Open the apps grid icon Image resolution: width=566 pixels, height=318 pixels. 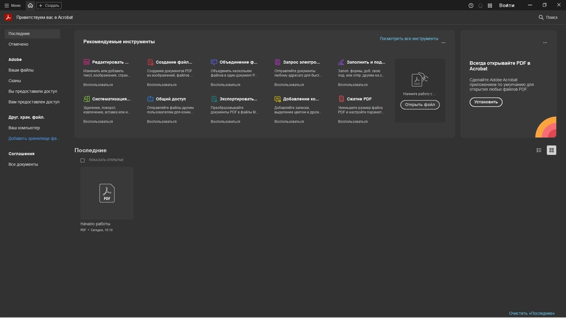click(x=490, y=6)
